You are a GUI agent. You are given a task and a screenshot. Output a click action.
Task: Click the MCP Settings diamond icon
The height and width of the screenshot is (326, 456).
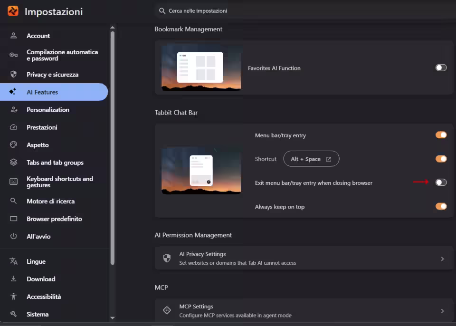click(x=167, y=310)
